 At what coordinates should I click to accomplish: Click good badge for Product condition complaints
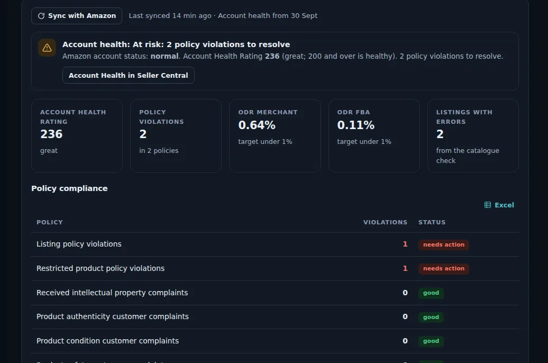coord(431,341)
